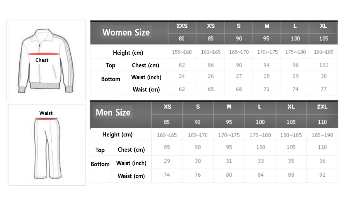The width and height of the screenshot is (350, 204).
Task: Select the women's XL column header
Action: pyautogui.click(x=323, y=26)
